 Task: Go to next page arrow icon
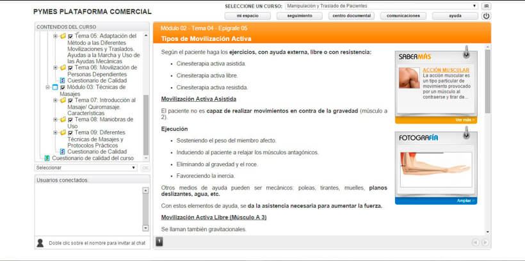click(485, 242)
